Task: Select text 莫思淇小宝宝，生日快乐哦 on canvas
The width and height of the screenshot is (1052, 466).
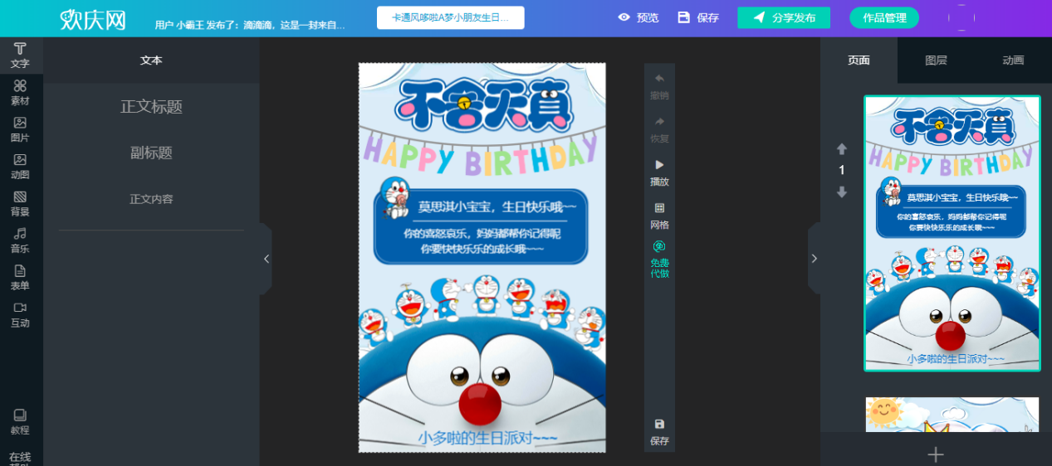Action: point(497,206)
